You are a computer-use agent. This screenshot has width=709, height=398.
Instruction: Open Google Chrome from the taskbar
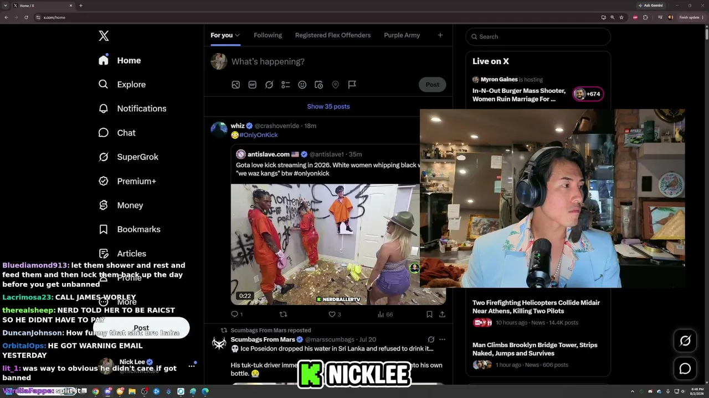click(95, 392)
